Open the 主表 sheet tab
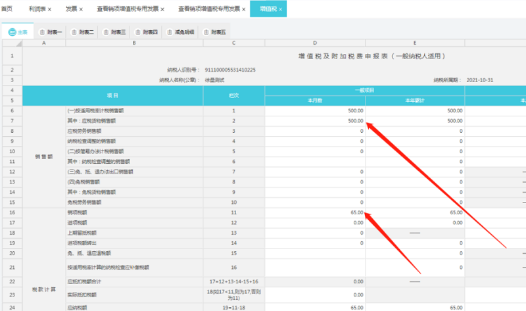526x311 pixels. pyautogui.click(x=18, y=32)
